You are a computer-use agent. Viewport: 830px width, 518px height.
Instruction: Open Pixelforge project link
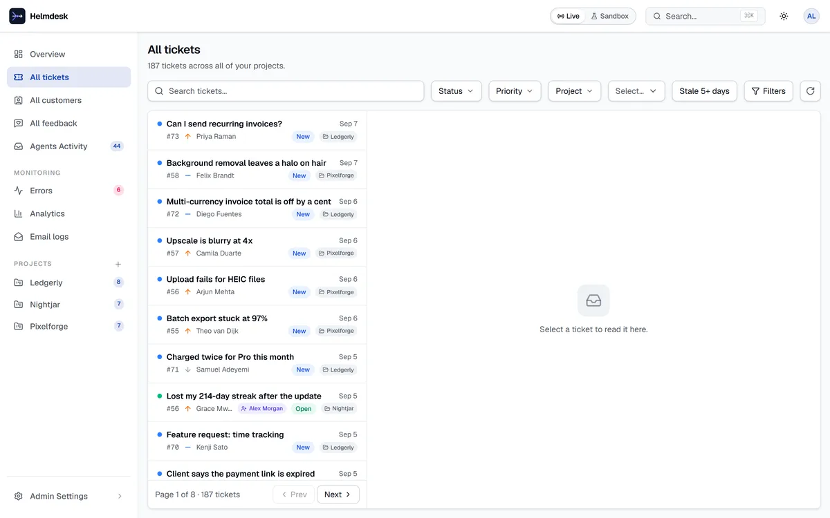pos(68,326)
